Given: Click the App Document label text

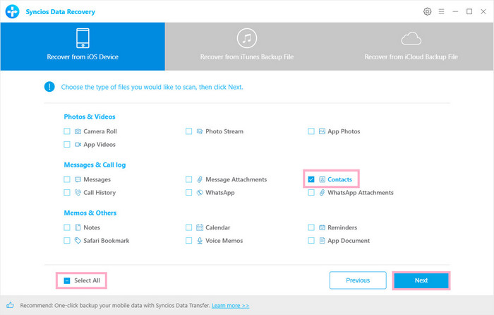Looking at the screenshot, I should (349, 241).
